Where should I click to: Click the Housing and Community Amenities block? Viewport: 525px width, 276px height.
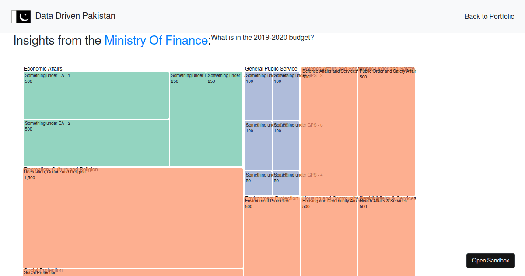point(329,237)
